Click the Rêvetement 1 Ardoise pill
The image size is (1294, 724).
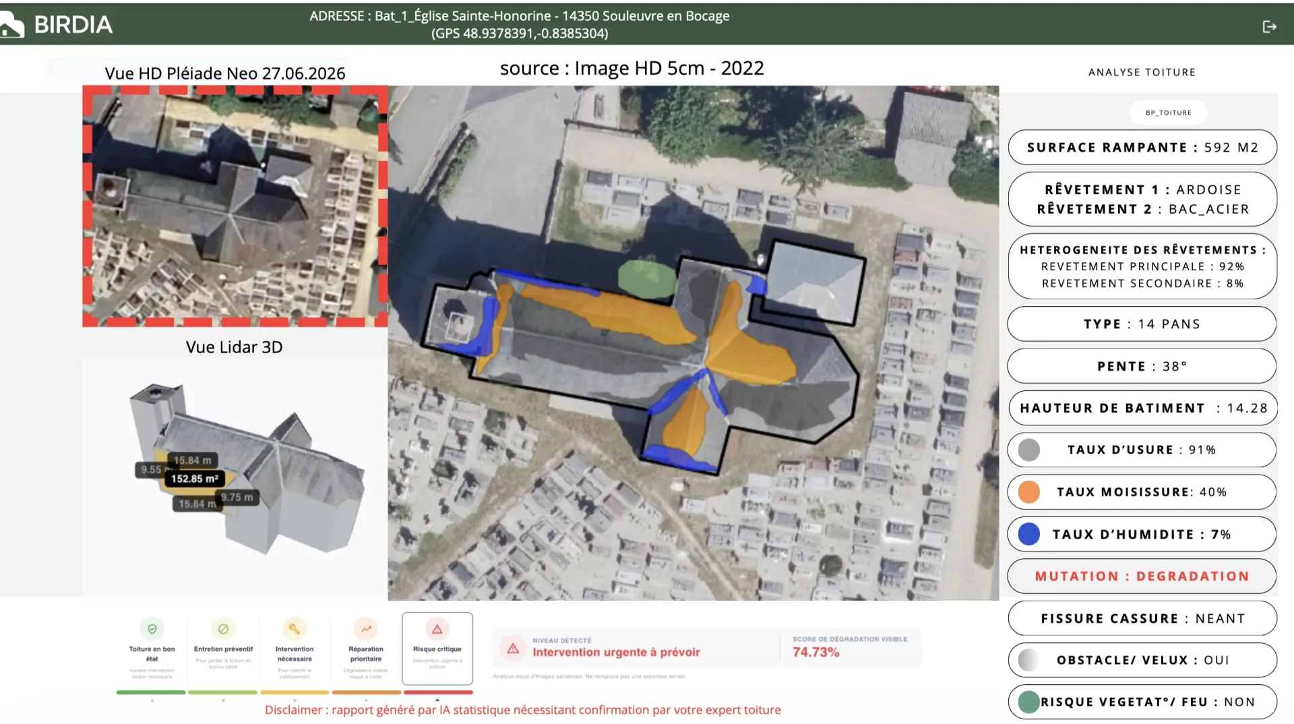[x=1142, y=200]
